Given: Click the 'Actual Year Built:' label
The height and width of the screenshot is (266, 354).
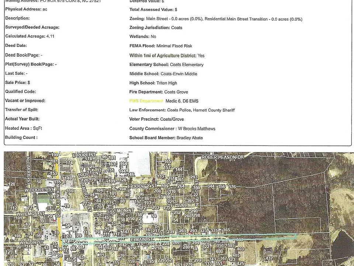Looking at the screenshot, I should 22,119.
